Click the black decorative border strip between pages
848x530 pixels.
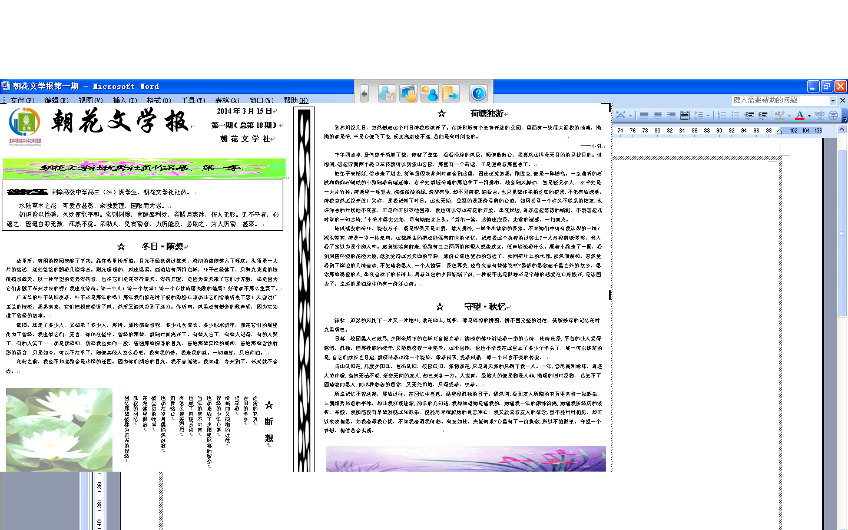[x=304, y=290]
